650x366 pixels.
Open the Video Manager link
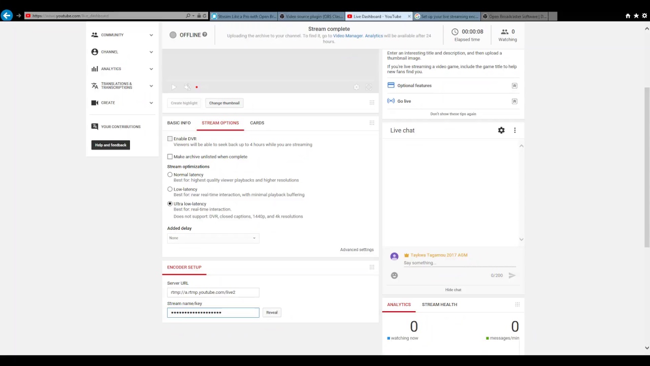(348, 36)
